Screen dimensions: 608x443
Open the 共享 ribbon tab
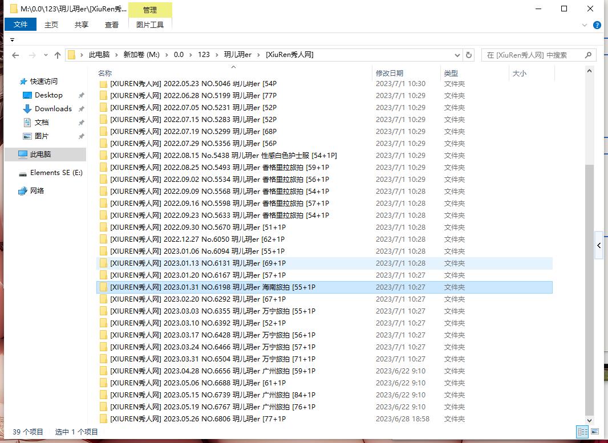(82, 25)
